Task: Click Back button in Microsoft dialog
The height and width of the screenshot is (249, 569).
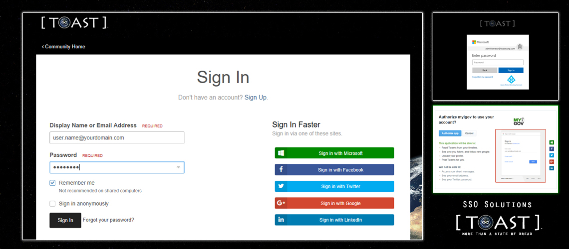Action: [485, 70]
